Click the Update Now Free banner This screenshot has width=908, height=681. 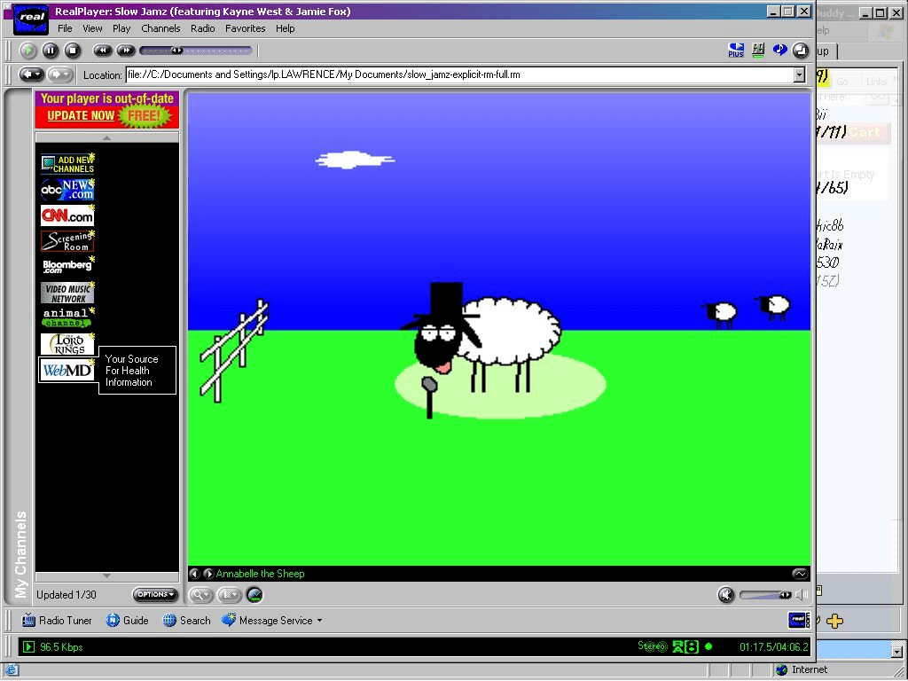point(107,109)
